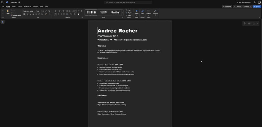Click the Comments button
This screenshot has width=262, height=127.
click(x=227, y=6)
